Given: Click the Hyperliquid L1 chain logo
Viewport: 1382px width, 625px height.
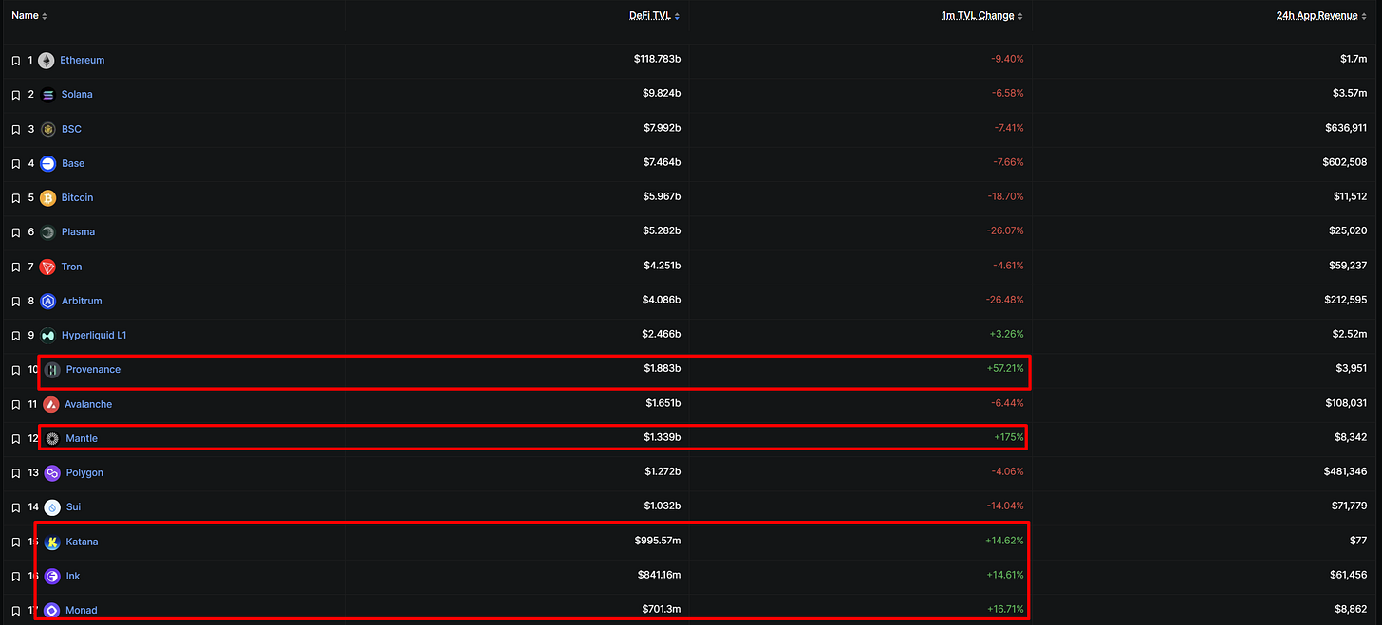Looking at the screenshot, I should pos(48,336).
